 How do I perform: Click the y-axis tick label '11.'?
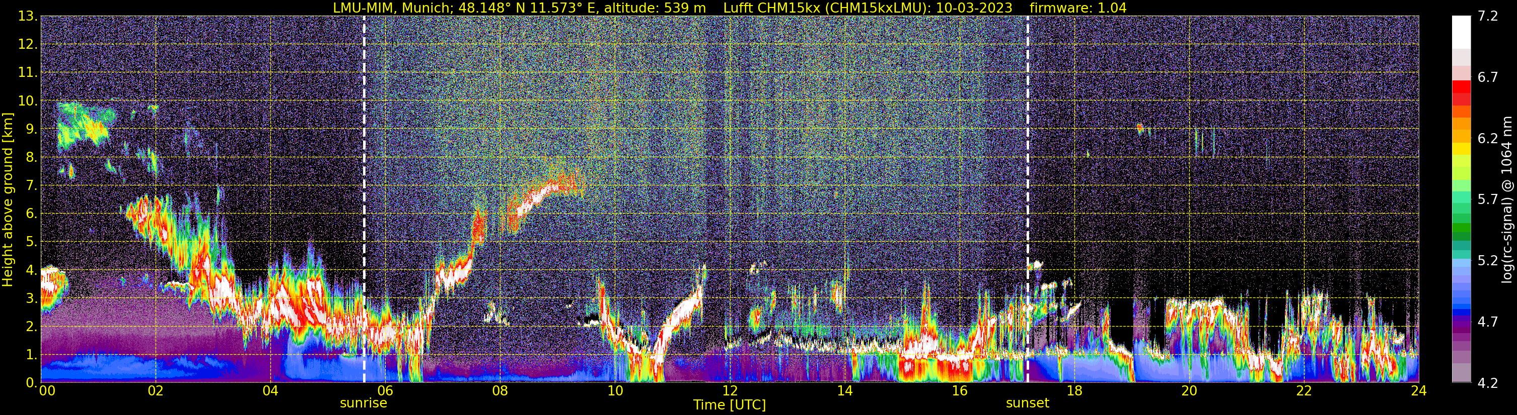(x=28, y=73)
